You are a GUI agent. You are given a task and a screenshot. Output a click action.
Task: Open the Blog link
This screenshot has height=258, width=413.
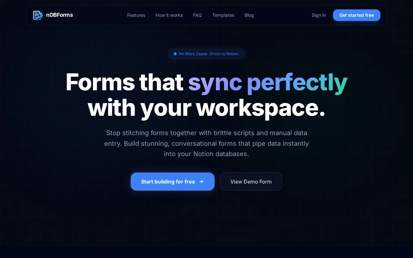[x=249, y=15]
